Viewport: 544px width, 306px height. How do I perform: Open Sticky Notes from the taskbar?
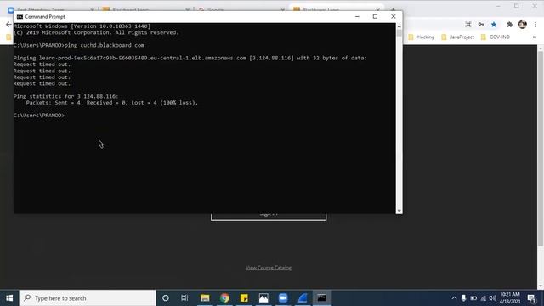point(244,298)
